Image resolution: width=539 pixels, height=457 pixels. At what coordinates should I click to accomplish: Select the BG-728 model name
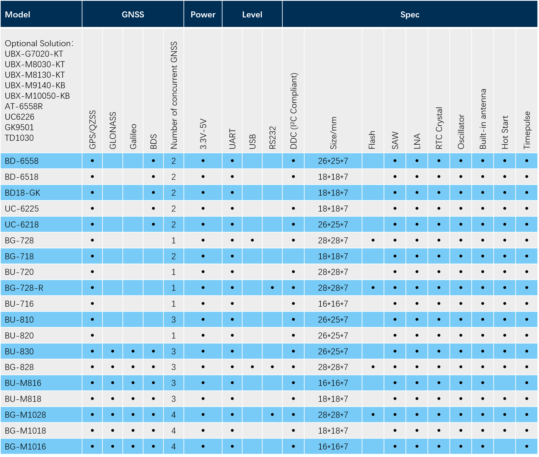(x=19, y=241)
